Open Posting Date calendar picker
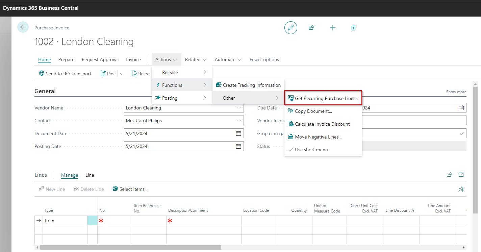The width and height of the screenshot is (481, 252). click(x=238, y=146)
